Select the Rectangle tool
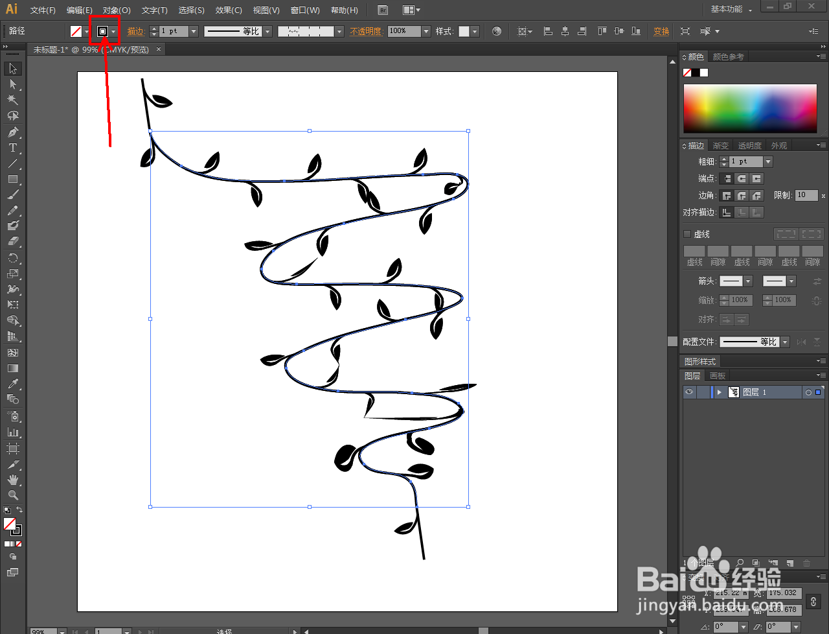This screenshot has width=829, height=634. (x=13, y=179)
